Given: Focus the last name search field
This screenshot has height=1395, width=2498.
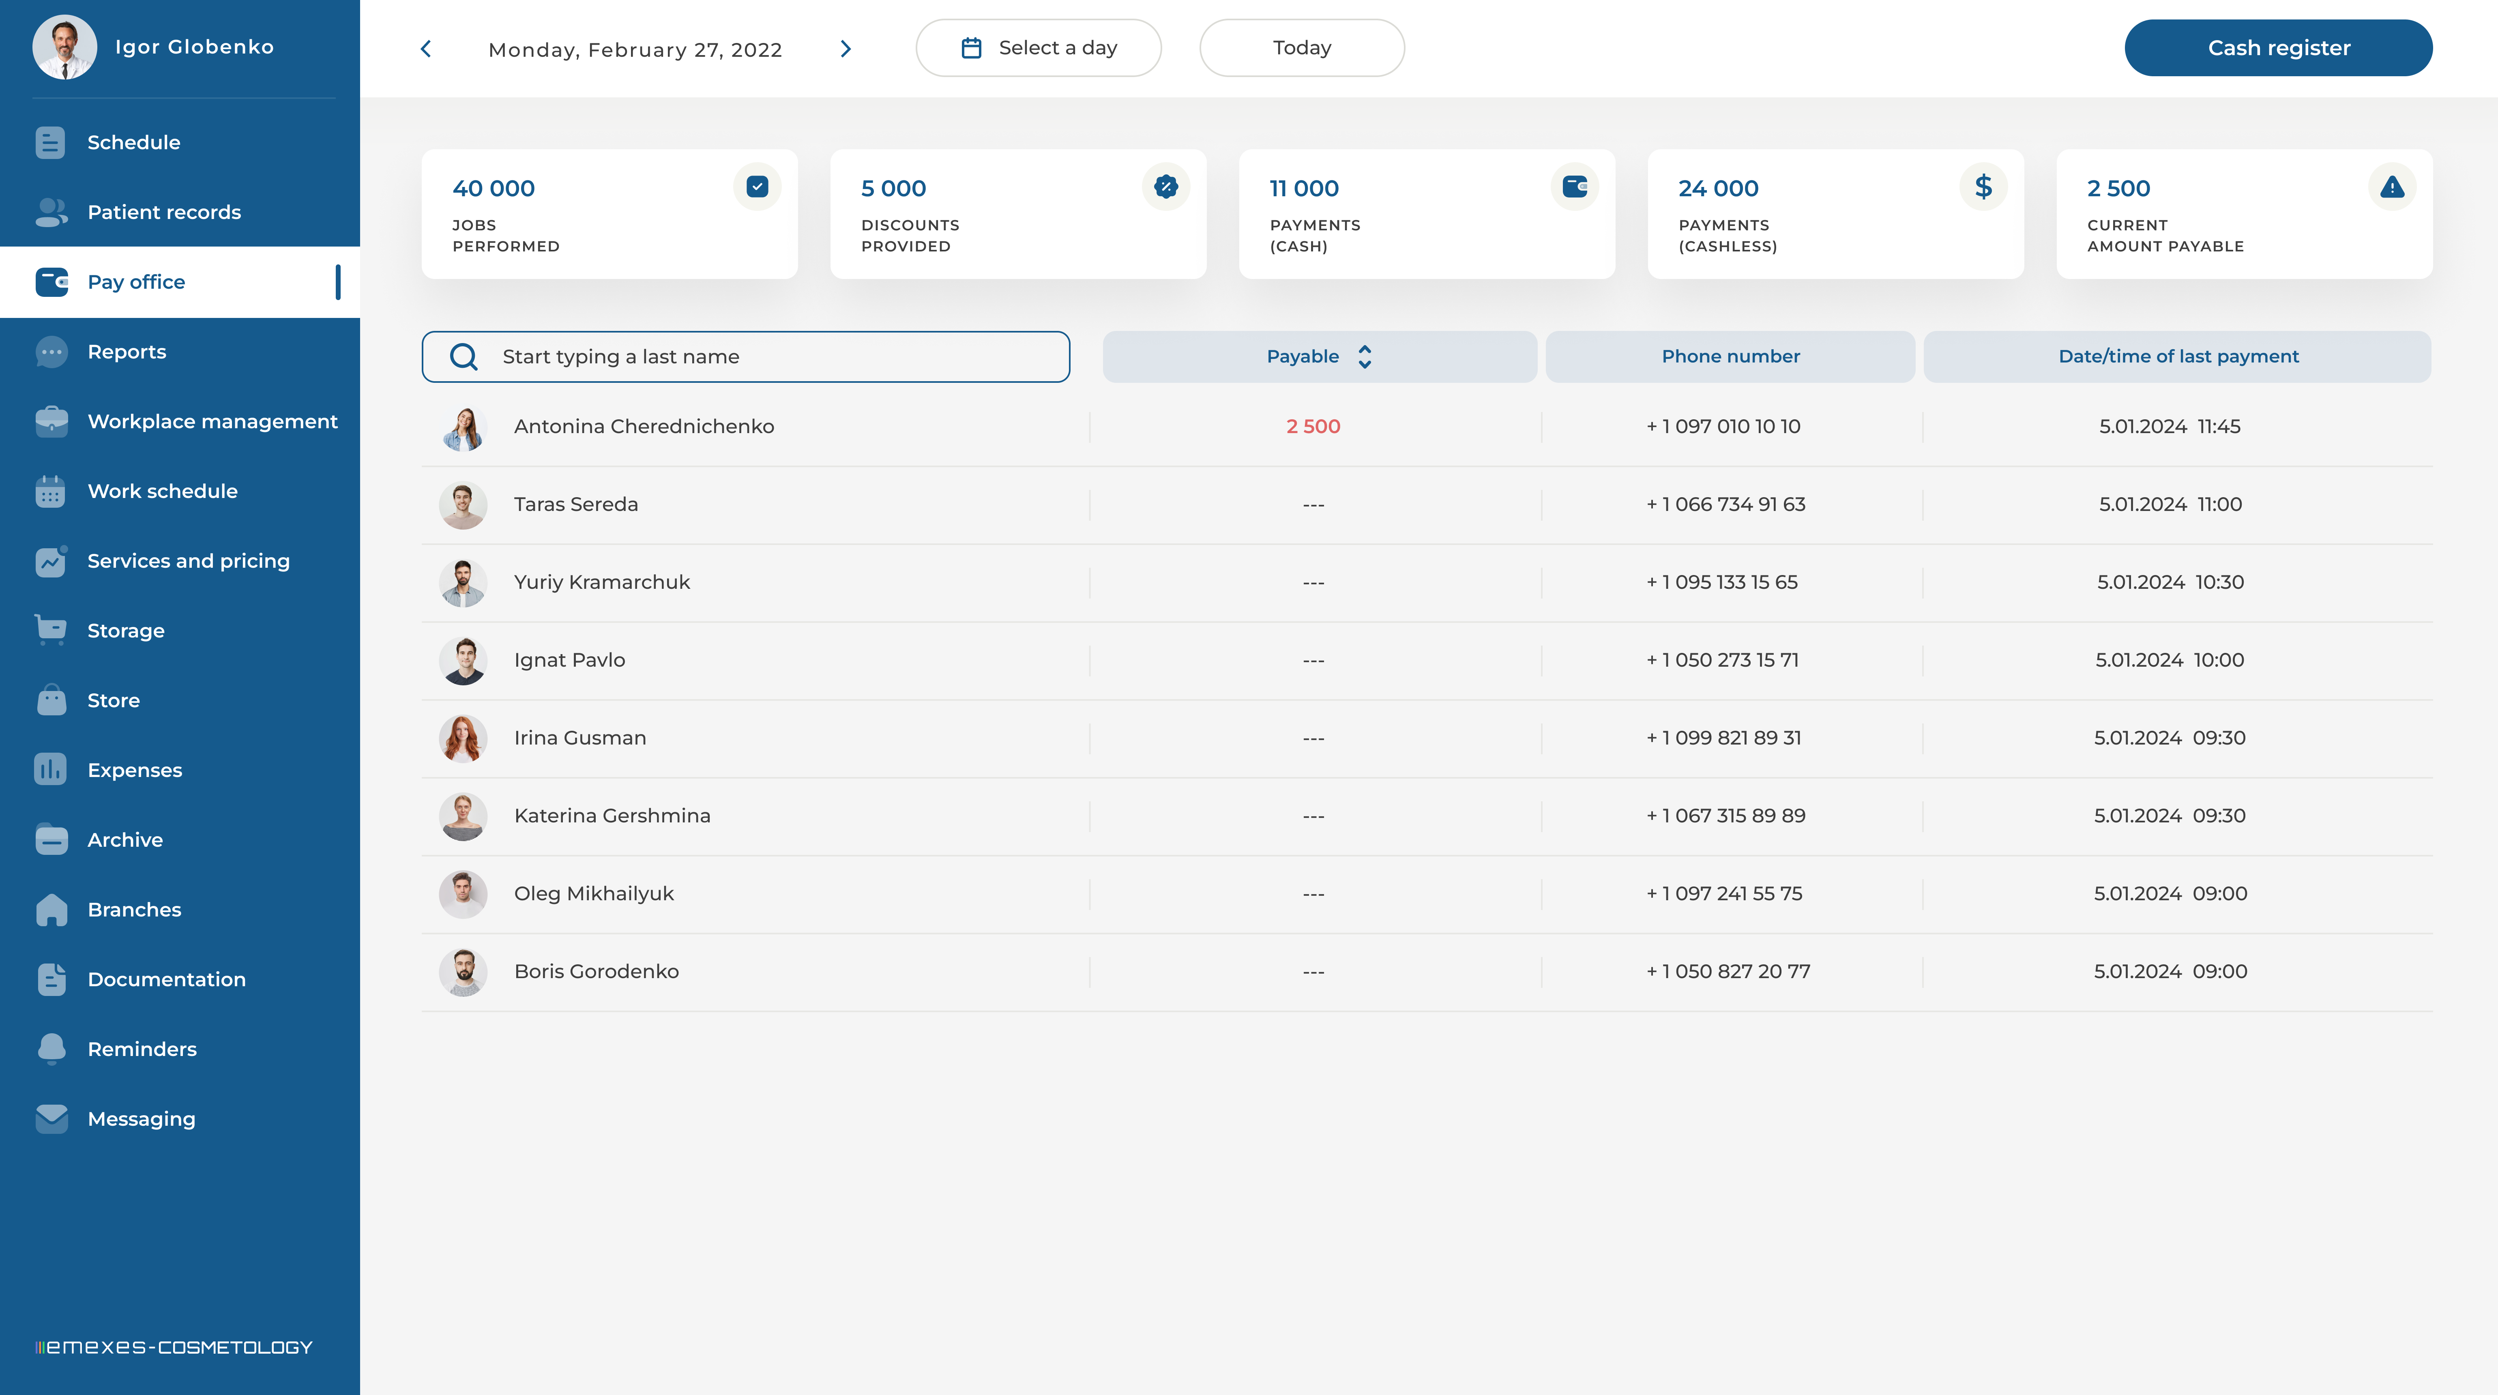Looking at the screenshot, I should (x=766, y=357).
